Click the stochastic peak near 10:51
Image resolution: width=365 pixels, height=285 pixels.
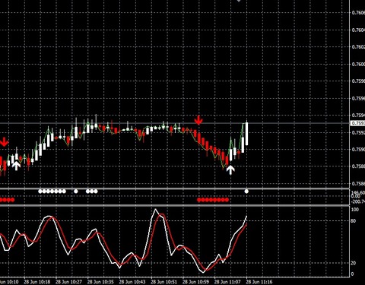tap(155, 210)
